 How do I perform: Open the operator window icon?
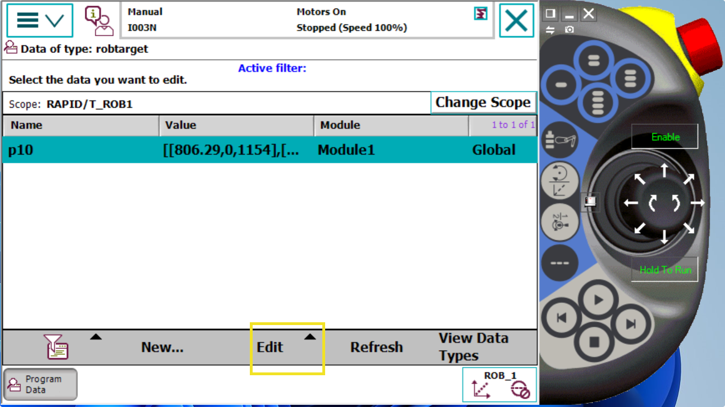click(99, 21)
